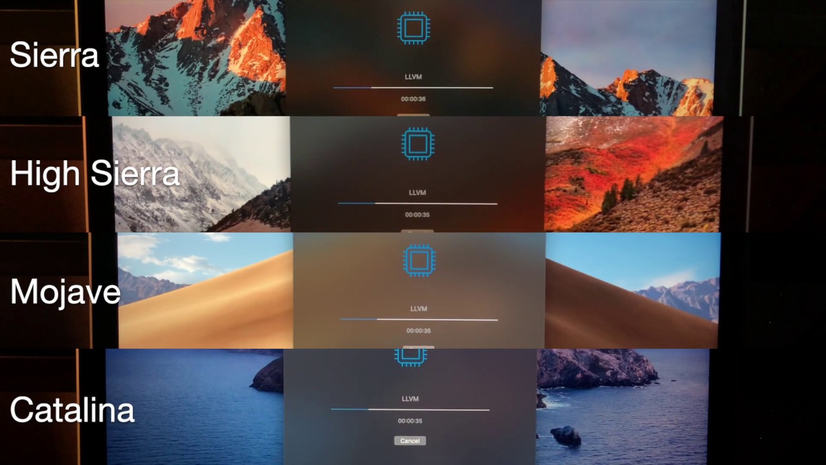Screen dimensions: 826x465
Task: Click the LLVM label in Mojave panel
Action: tap(419, 309)
